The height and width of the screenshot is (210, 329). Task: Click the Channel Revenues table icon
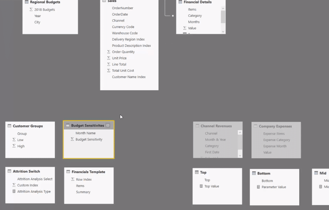[x=197, y=126]
